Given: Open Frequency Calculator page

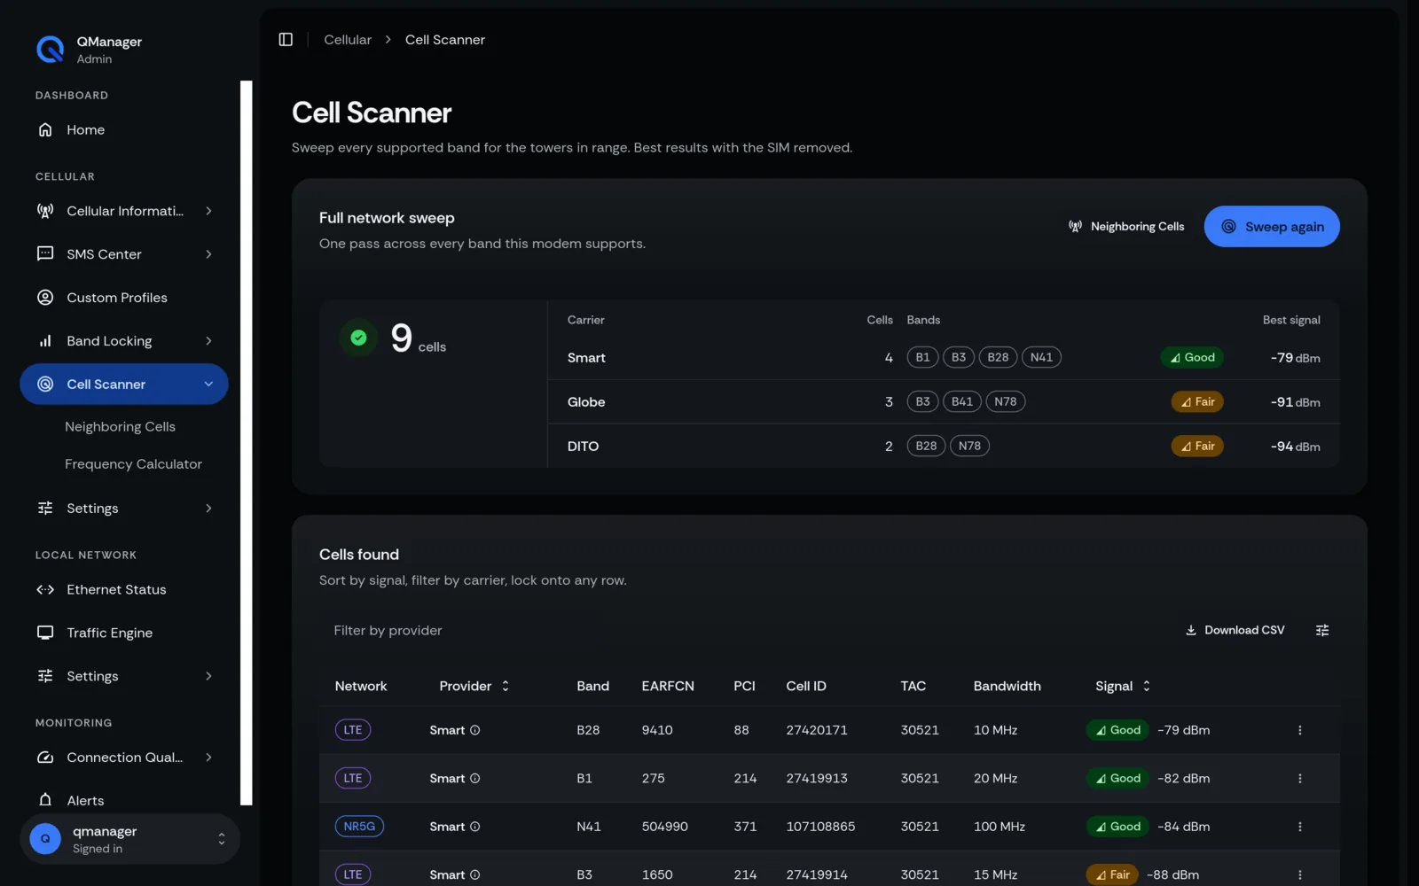Looking at the screenshot, I should click(x=133, y=464).
